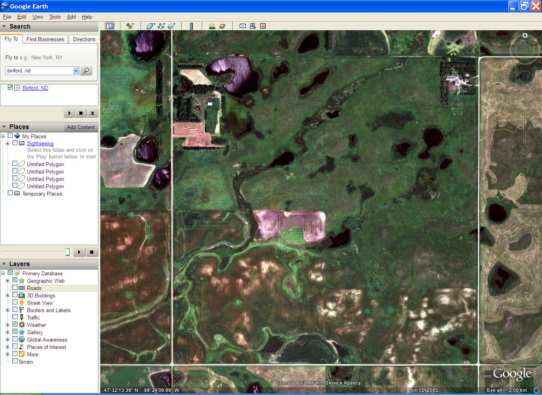Screen dimensions: 542x395
Task: Open the Add menu
Action: pos(71,17)
